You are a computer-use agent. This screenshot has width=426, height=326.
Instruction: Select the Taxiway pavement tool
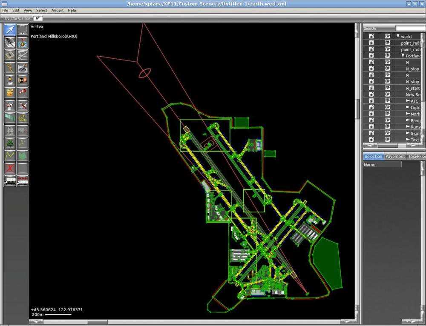[23, 55]
